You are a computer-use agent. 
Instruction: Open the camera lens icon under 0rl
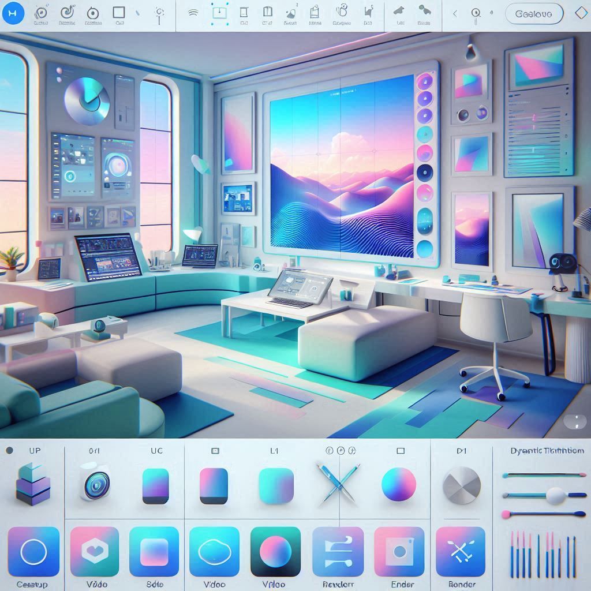point(96,483)
